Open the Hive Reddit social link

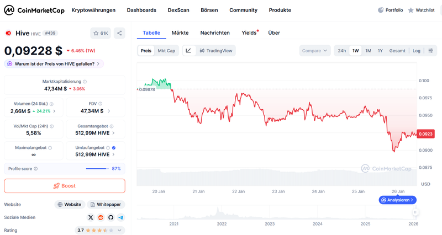(101, 217)
